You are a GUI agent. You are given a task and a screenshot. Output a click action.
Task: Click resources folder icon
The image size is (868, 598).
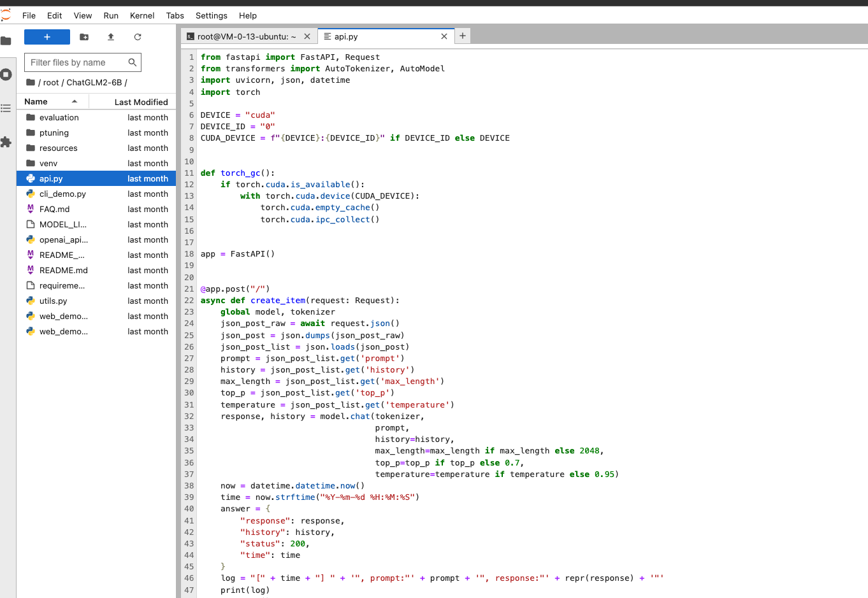point(30,148)
